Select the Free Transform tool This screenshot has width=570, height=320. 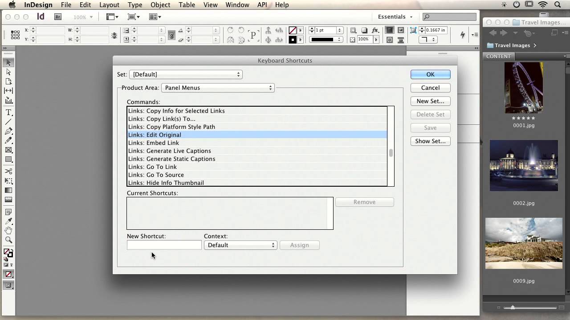point(8,180)
